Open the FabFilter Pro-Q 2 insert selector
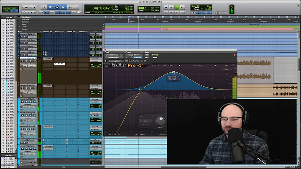This screenshot has width=301, height=169. [113, 57]
